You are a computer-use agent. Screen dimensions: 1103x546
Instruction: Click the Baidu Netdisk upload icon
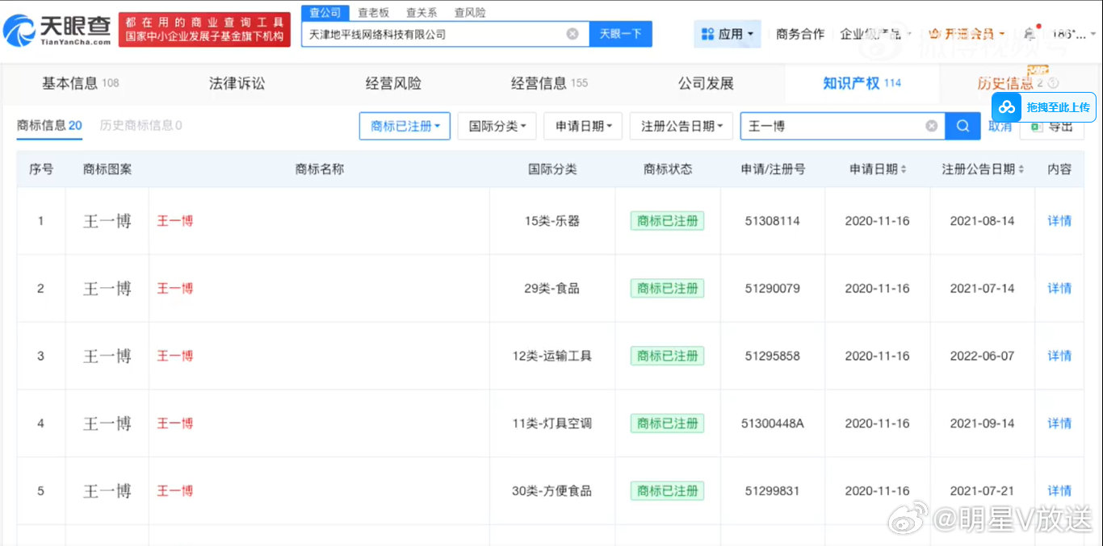pos(1006,106)
